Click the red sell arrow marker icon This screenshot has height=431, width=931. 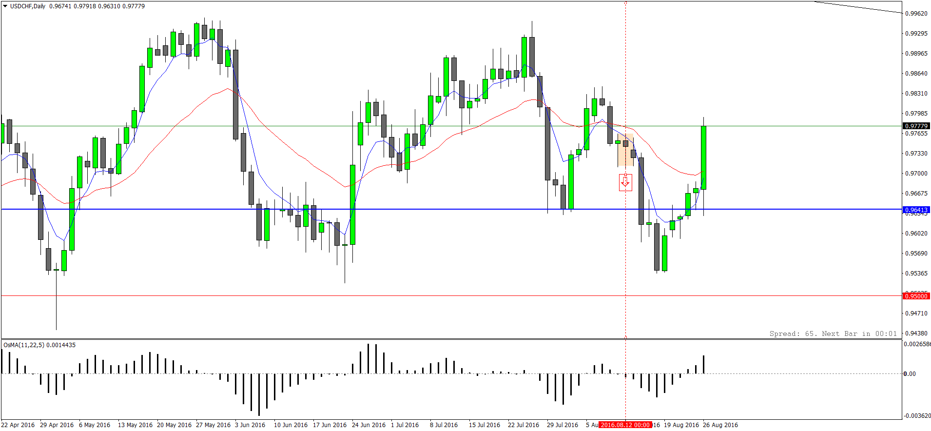[625, 182]
